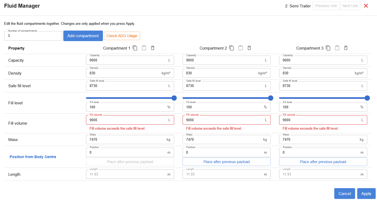377x200 pixels.
Task: Edit Compartment 3 Fill level percent field
Action: (323, 107)
